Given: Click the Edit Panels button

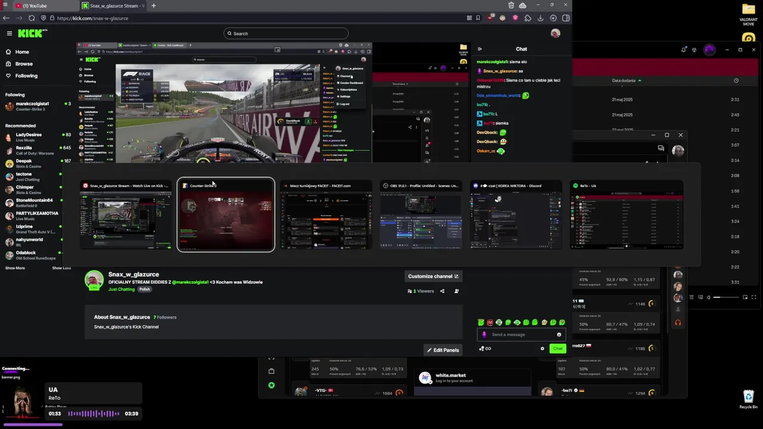Looking at the screenshot, I should click(x=443, y=350).
